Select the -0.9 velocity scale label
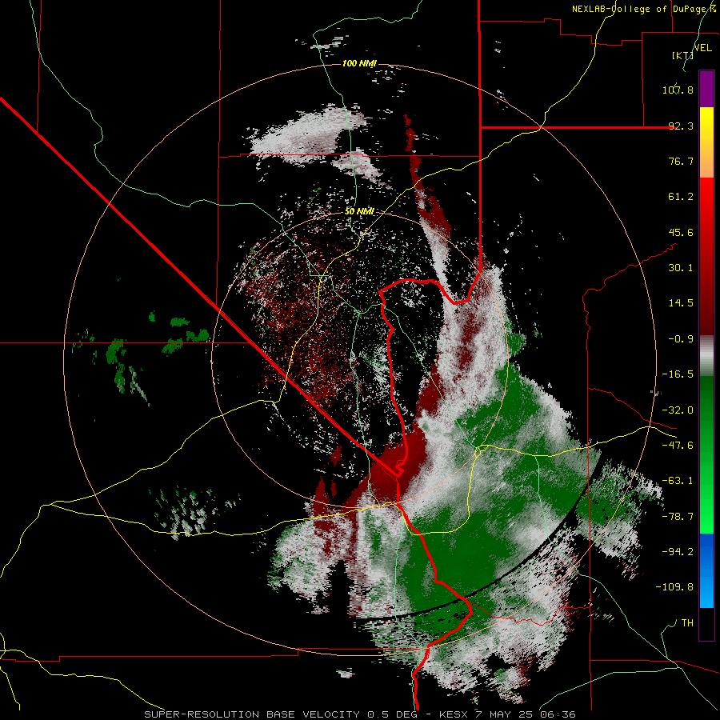Viewport: 720px width, 720px height. 681,339
